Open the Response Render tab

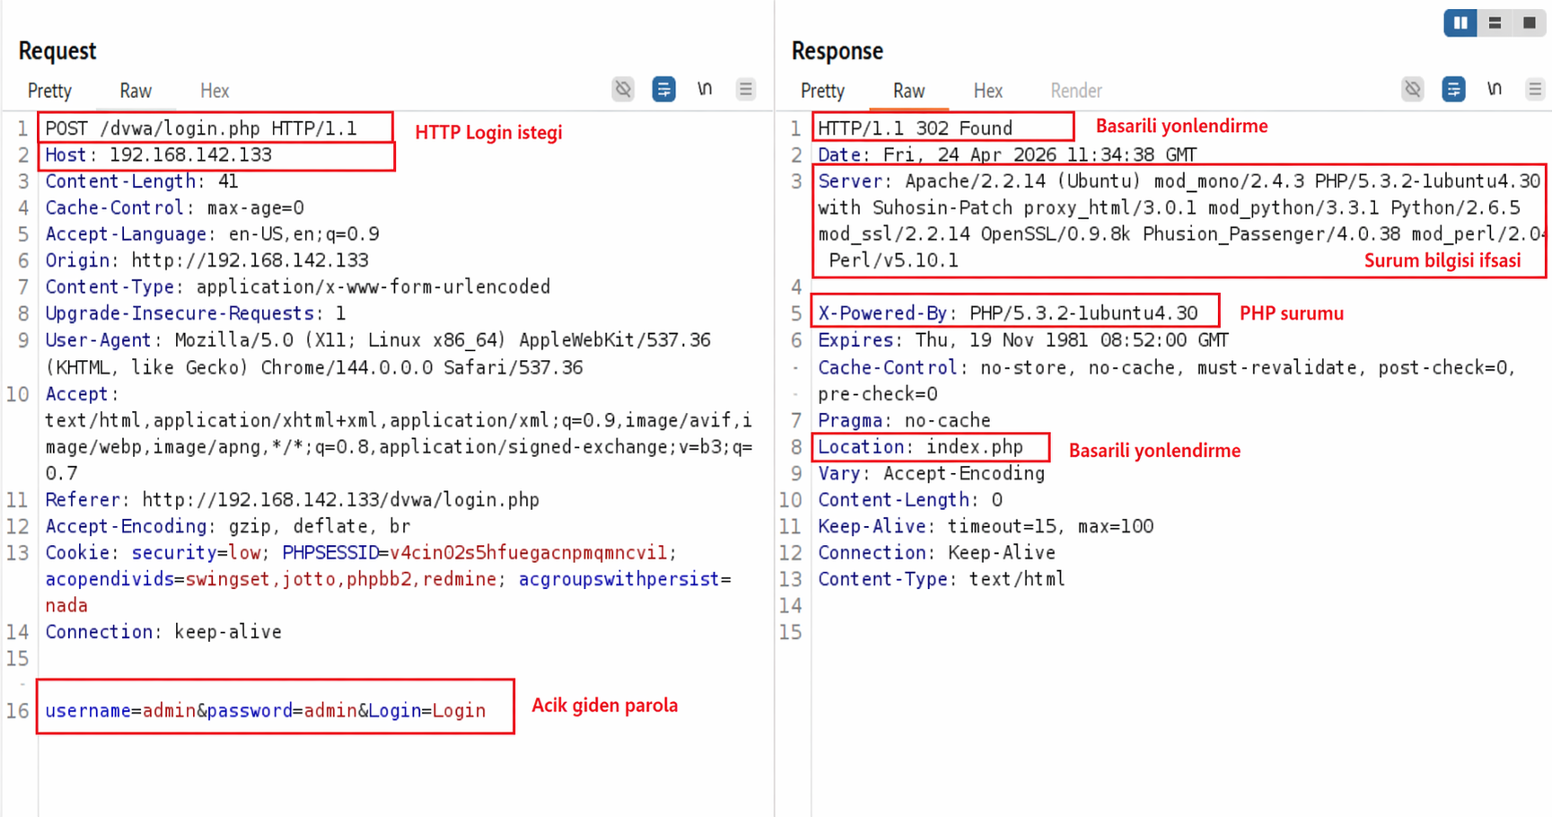click(1076, 91)
